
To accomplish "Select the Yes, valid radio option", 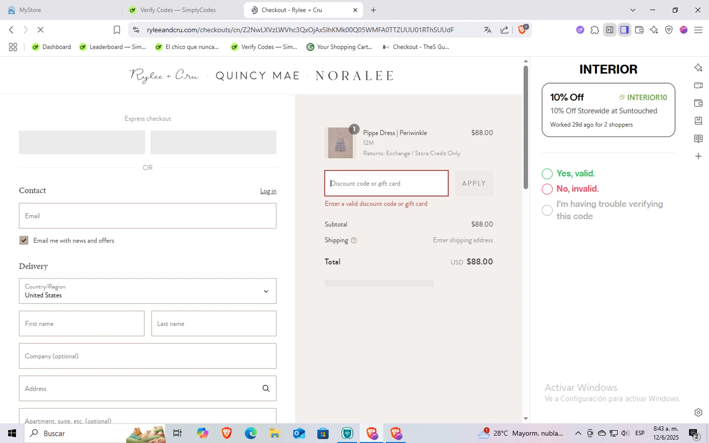I will (x=547, y=174).
